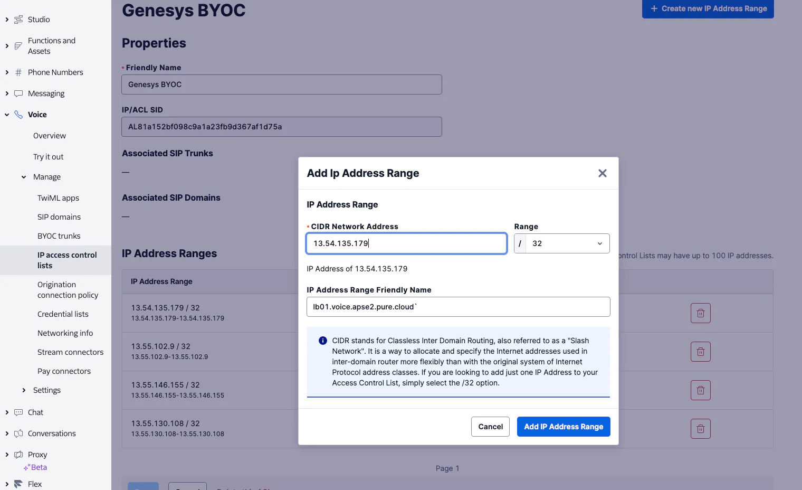This screenshot has height=490, width=802.
Task: Click Cancel in the dialog
Action: point(490,427)
